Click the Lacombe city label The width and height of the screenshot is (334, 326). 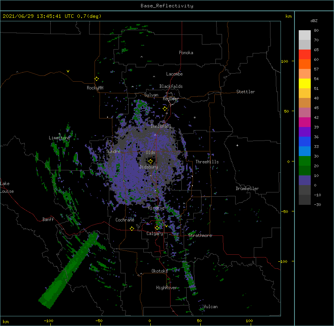[174, 74]
